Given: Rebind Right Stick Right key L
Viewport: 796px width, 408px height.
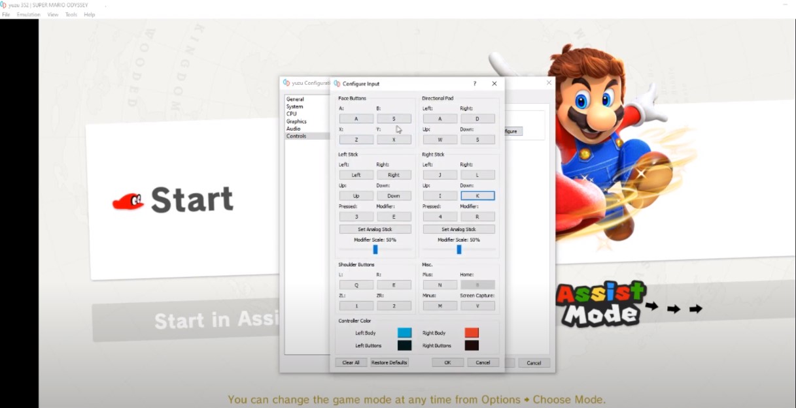Looking at the screenshot, I should point(477,175).
